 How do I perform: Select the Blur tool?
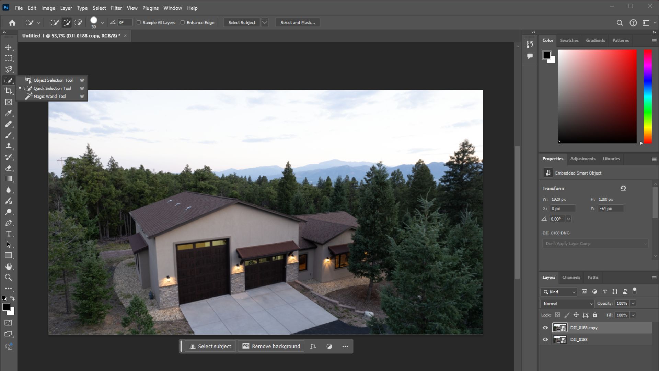tap(9, 190)
